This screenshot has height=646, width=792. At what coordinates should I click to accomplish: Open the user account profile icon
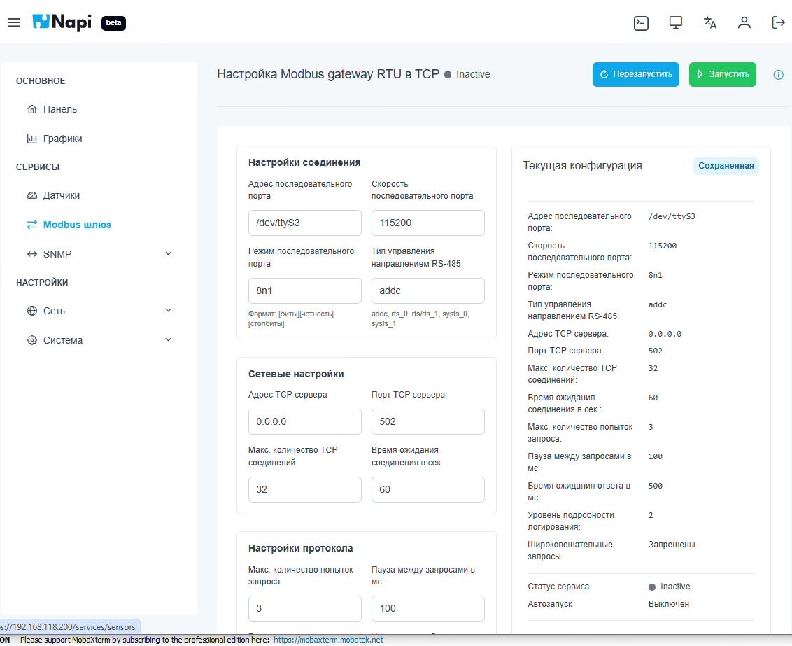tap(744, 22)
